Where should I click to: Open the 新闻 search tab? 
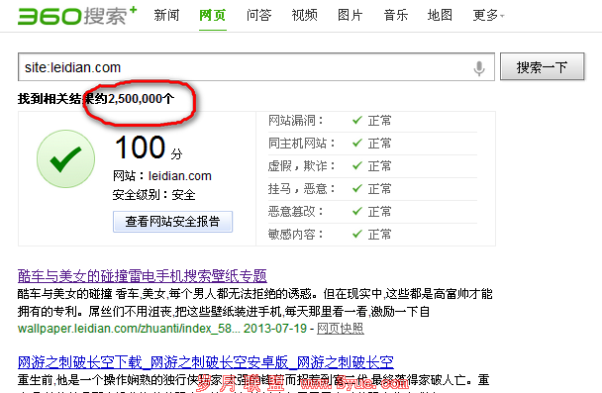click(x=166, y=16)
